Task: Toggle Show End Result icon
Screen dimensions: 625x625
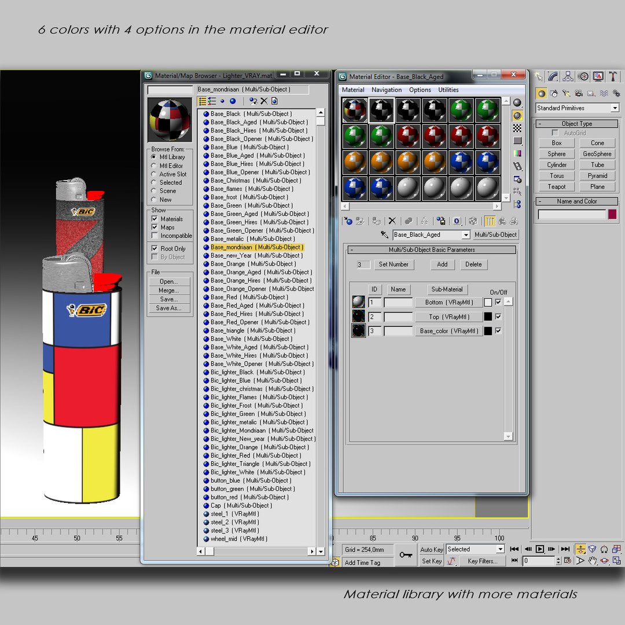Action: [x=490, y=221]
